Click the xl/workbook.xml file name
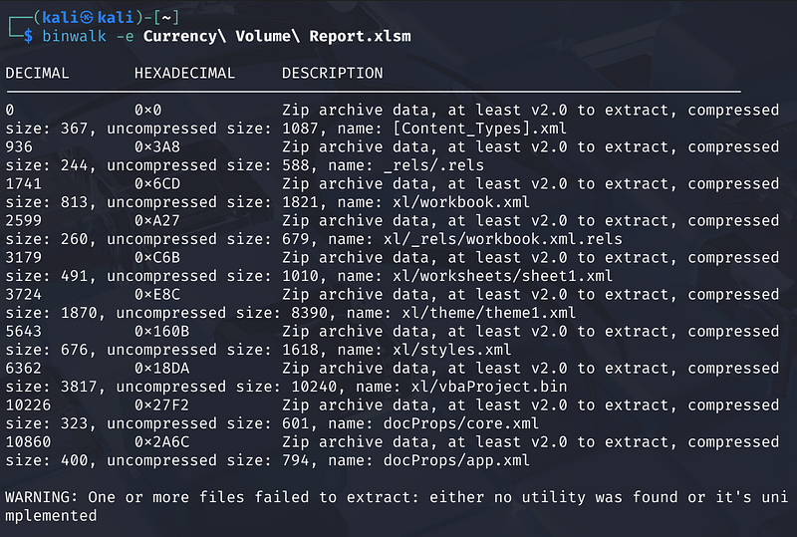797x537 pixels. [461, 202]
